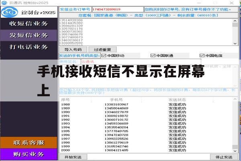Click the 发送的手机号码类型 label
The width and height of the screenshot is (241, 161).
80,56
